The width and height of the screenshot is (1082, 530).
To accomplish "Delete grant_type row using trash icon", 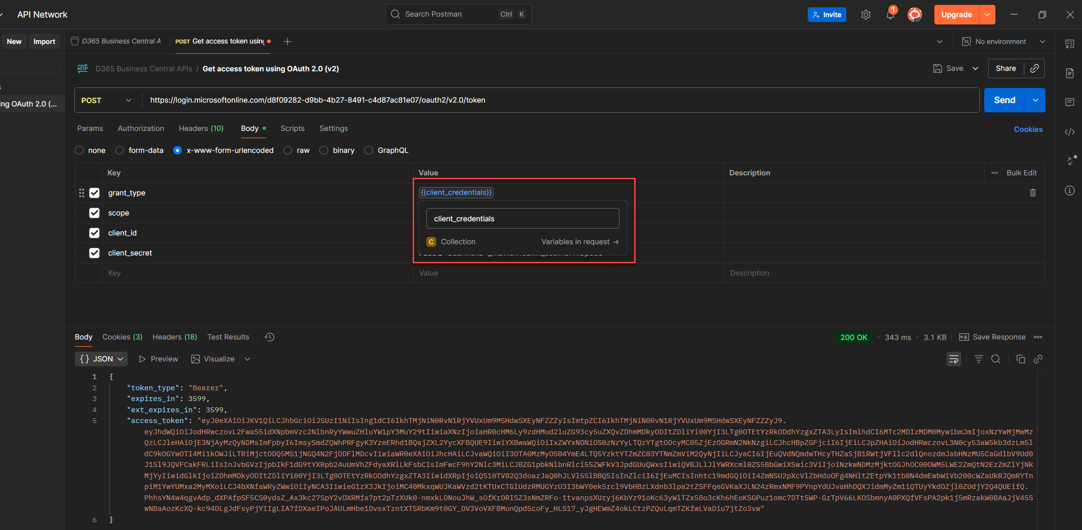I will pyautogui.click(x=1033, y=193).
